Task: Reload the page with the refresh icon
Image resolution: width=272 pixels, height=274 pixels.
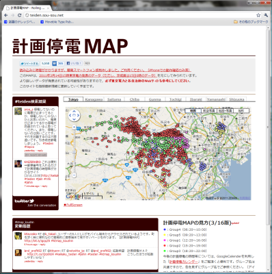Action: [20, 15]
